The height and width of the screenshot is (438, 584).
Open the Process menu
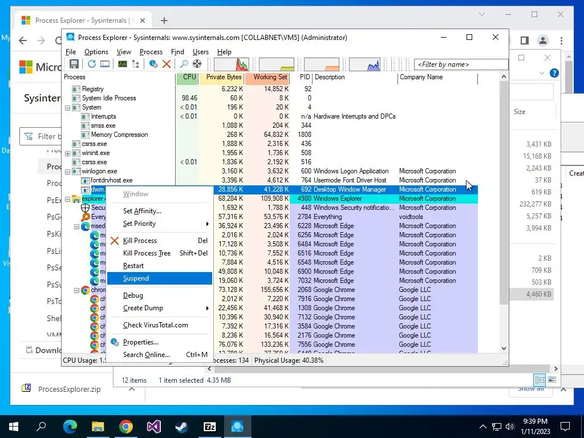151,52
